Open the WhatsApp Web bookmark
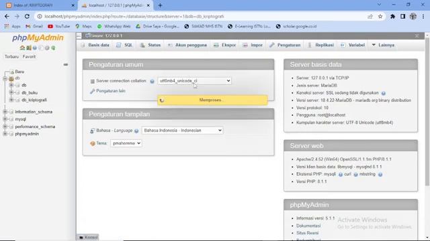430x241 pixels. pyautogui.click(x=114, y=26)
